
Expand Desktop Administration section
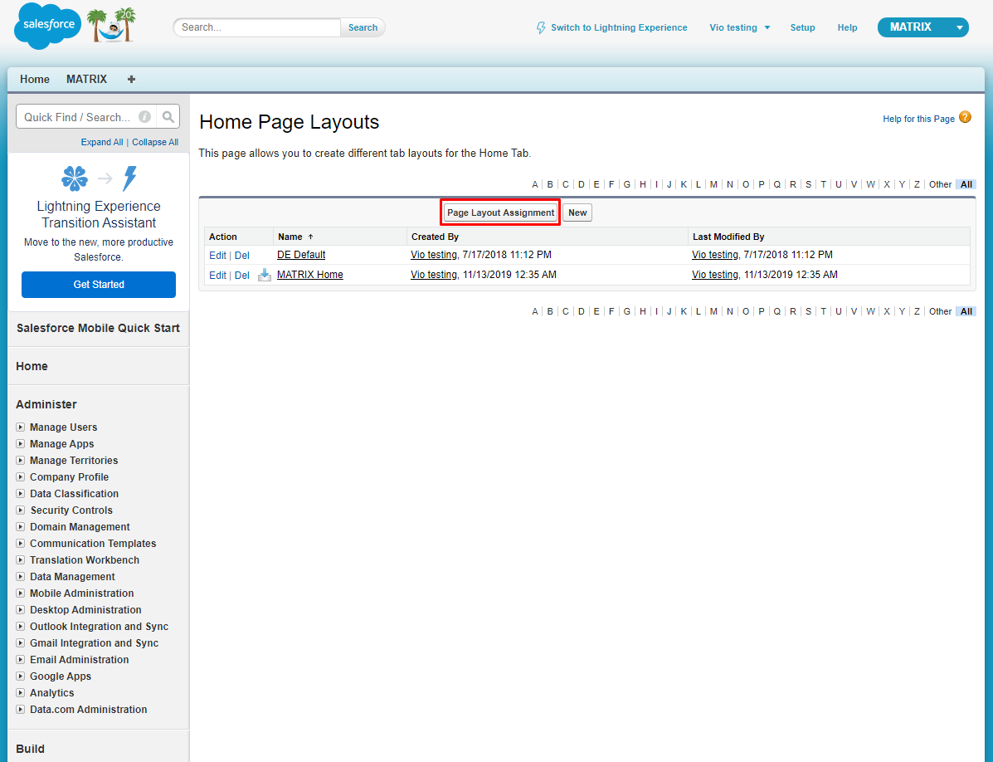(20, 609)
